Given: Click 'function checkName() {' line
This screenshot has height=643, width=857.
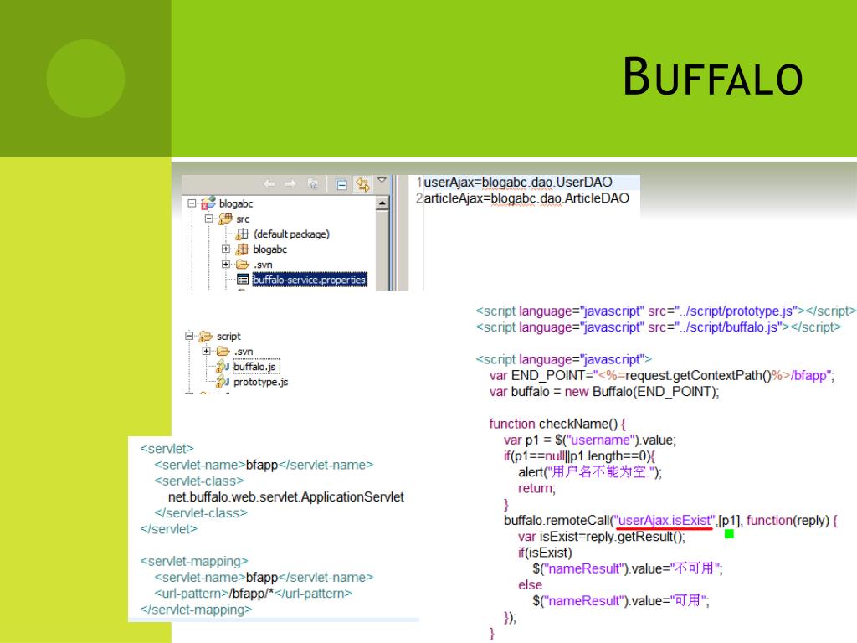Looking at the screenshot, I should coord(557,424).
